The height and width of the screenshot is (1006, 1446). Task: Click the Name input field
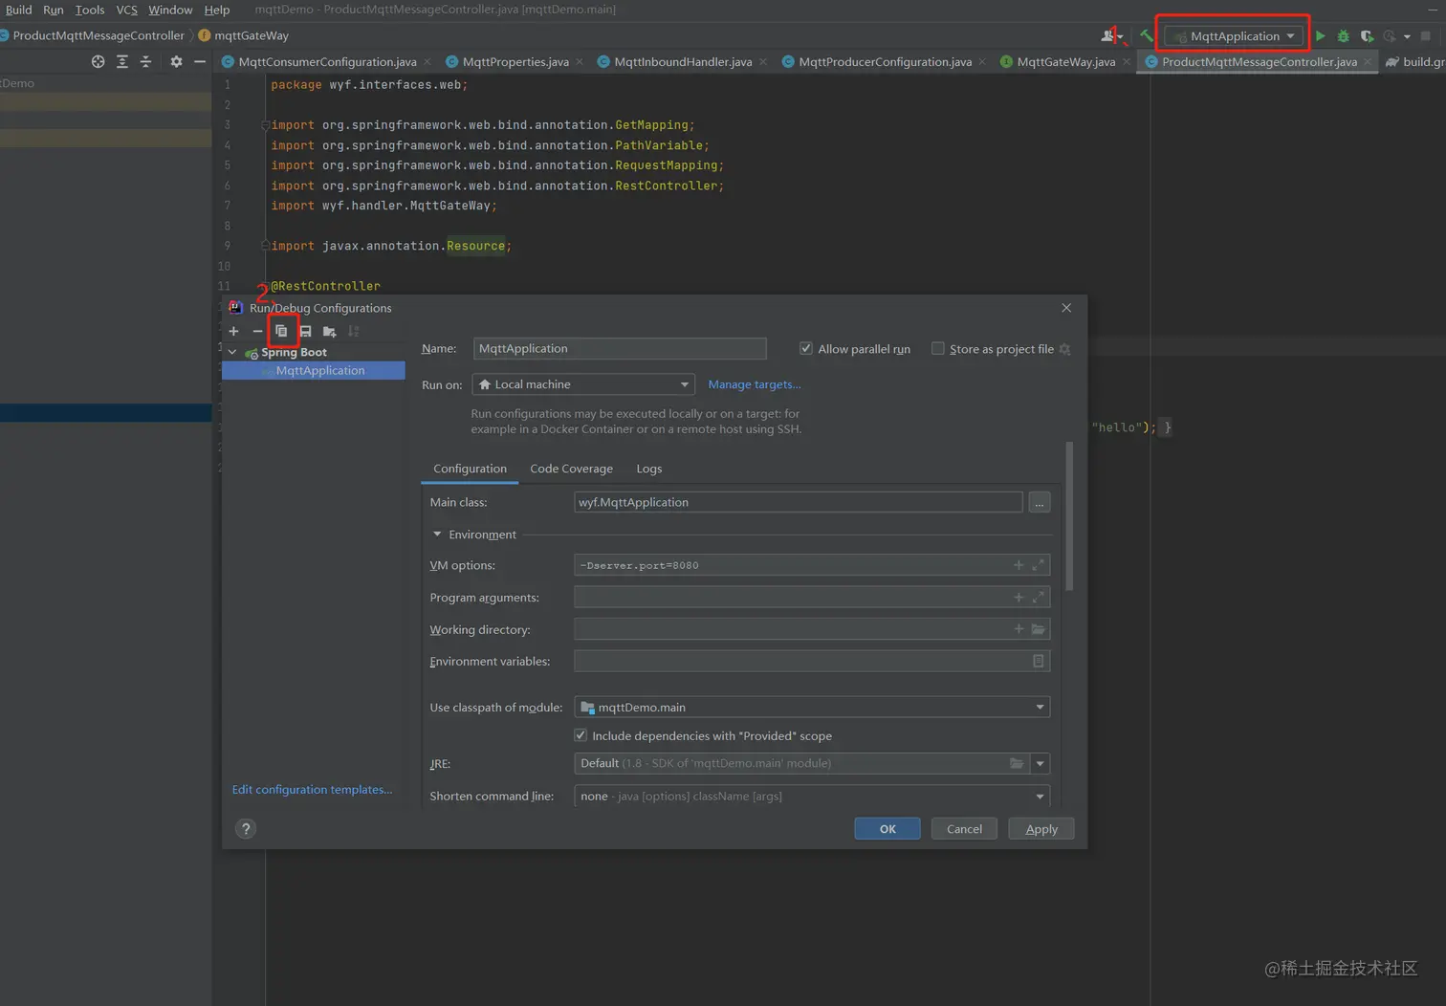coord(620,348)
